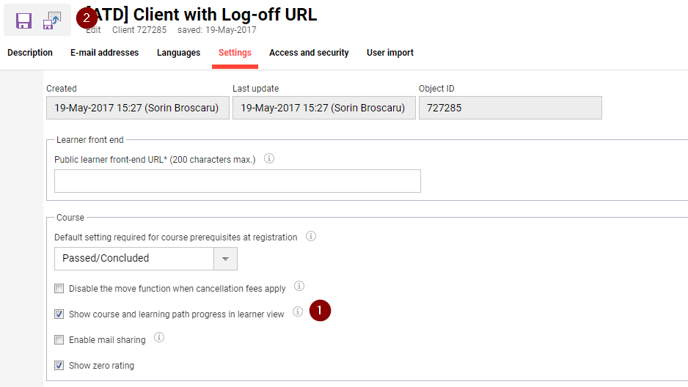
Task: Go to the Languages tab
Action: [x=178, y=53]
